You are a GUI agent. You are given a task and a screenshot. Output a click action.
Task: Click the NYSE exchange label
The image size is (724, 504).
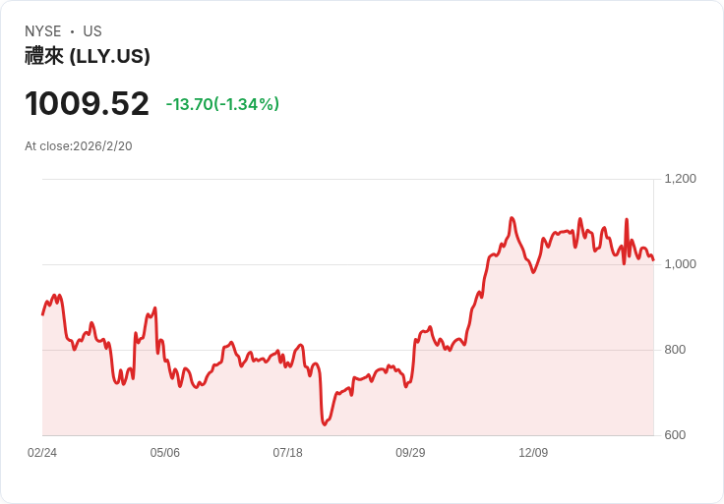[x=42, y=31]
